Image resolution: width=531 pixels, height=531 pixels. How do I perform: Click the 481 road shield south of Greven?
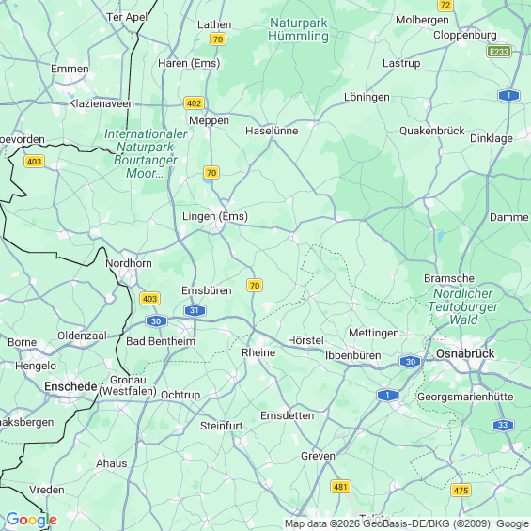(340, 487)
